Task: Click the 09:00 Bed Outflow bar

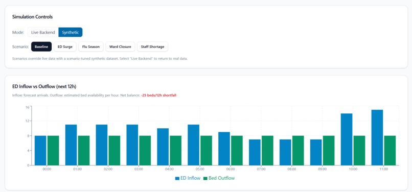Action: [329, 151]
